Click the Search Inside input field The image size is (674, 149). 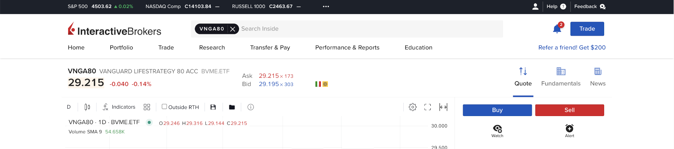(369, 29)
